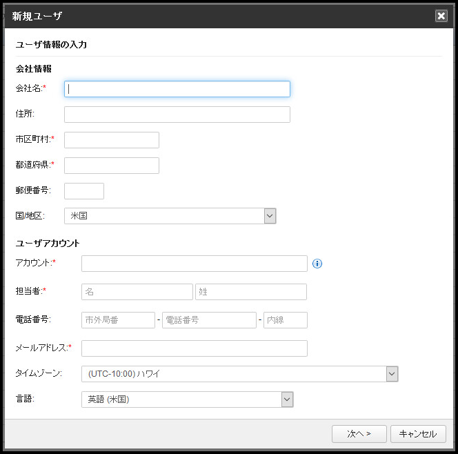The width and height of the screenshot is (458, 454).
Task: Click the キャンセル button
Action: tap(418, 434)
